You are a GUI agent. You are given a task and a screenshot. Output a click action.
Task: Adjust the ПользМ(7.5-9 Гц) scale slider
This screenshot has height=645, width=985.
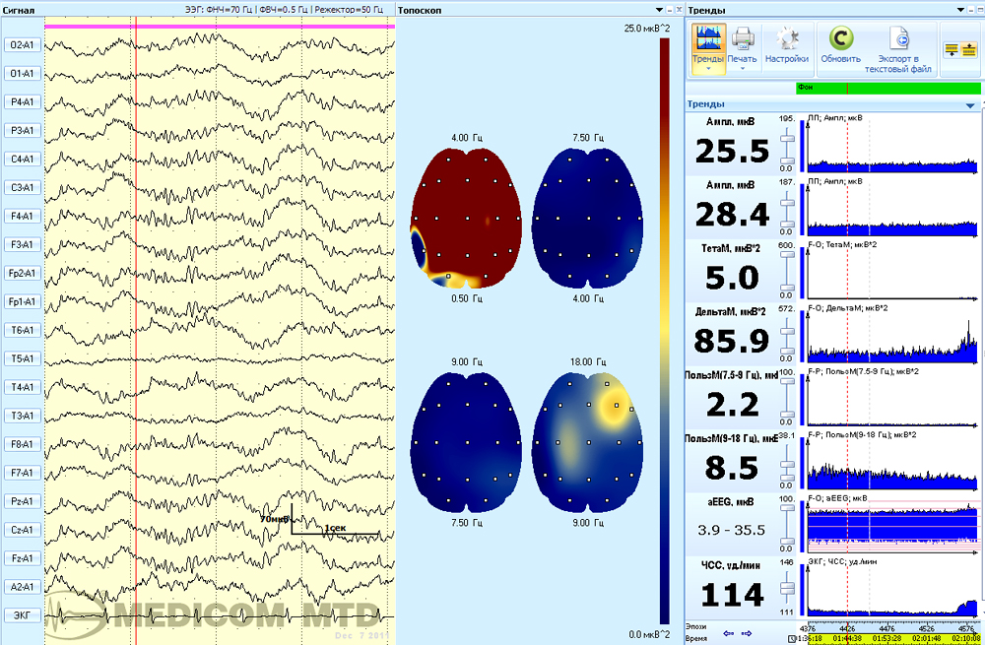click(x=786, y=398)
